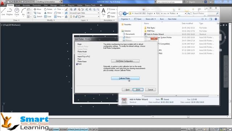Toggle the layer lock icon in Layers panel
The image size is (232, 131).
[76, 17]
